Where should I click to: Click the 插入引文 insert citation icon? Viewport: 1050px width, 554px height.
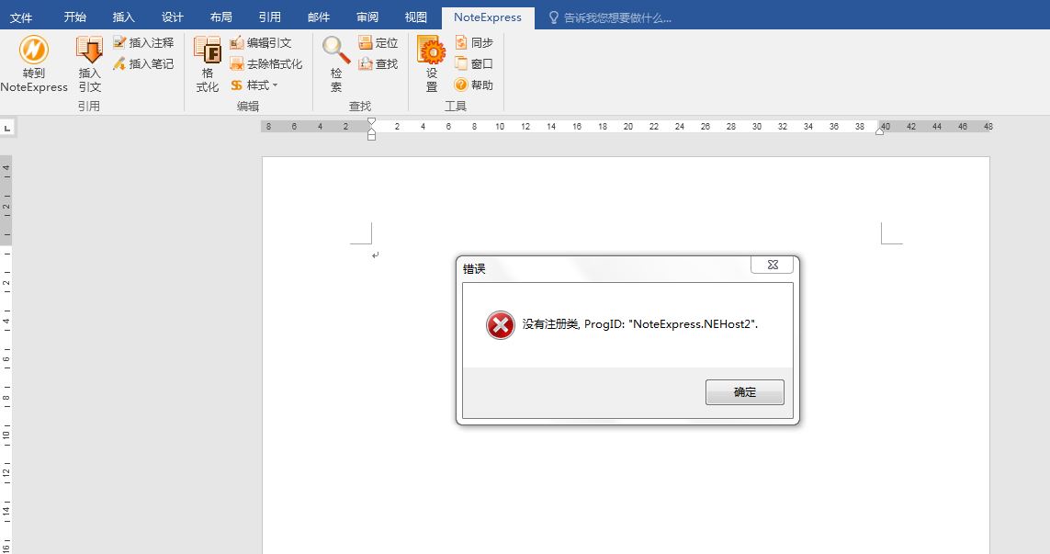click(89, 64)
